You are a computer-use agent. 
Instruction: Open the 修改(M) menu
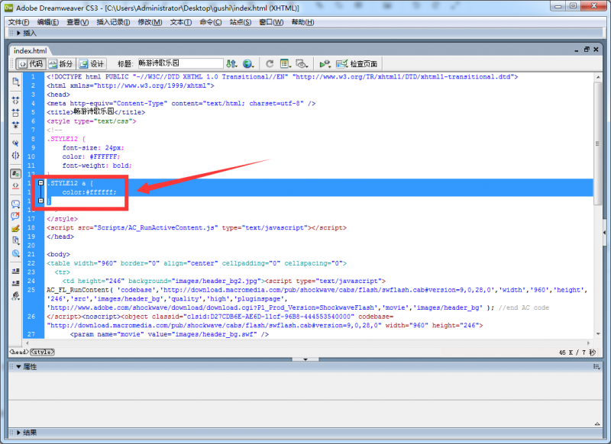pyautogui.click(x=150, y=22)
